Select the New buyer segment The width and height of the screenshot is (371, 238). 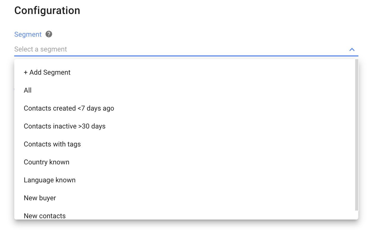pos(40,198)
